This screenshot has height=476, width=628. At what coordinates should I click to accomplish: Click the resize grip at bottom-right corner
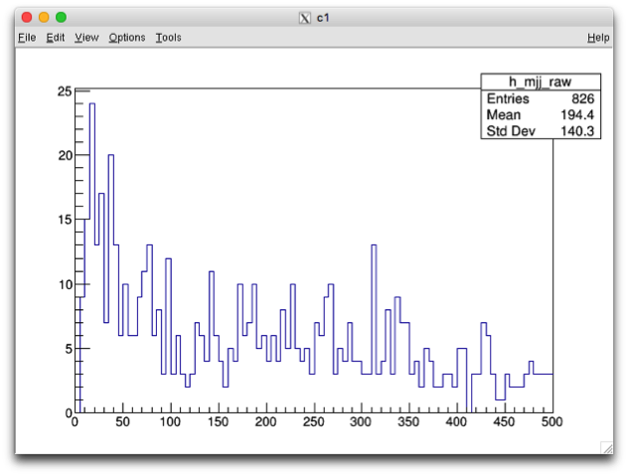tap(606, 448)
